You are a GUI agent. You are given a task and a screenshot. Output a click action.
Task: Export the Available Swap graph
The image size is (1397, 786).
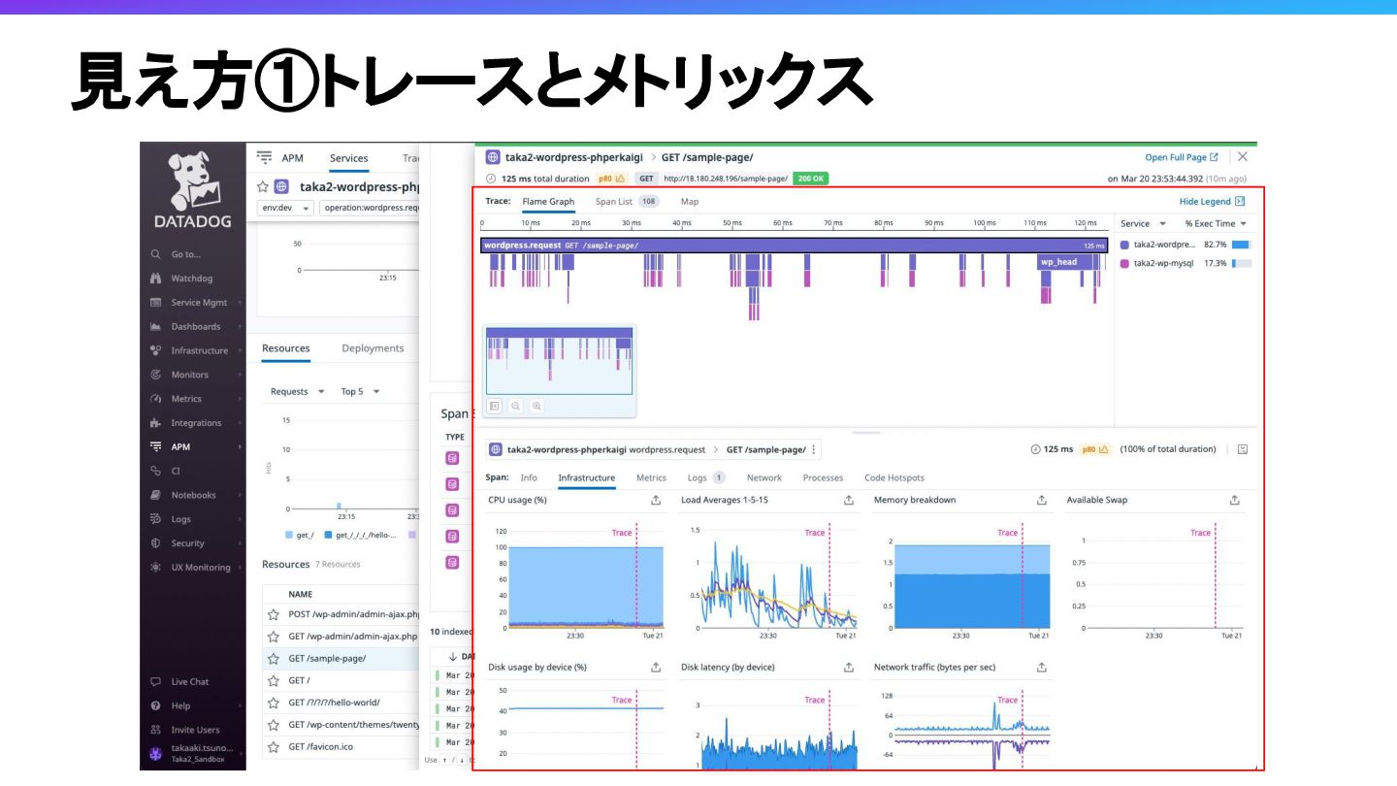pyautogui.click(x=1235, y=501)
